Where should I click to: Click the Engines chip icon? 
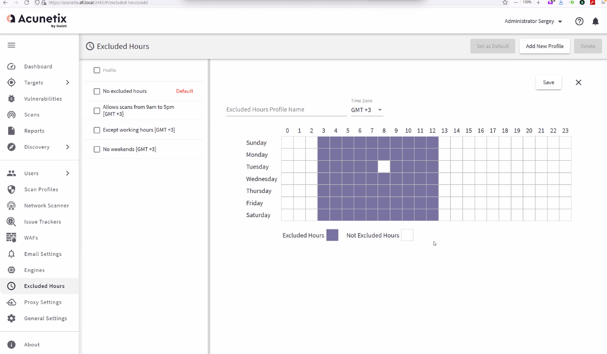coord(11,270)
